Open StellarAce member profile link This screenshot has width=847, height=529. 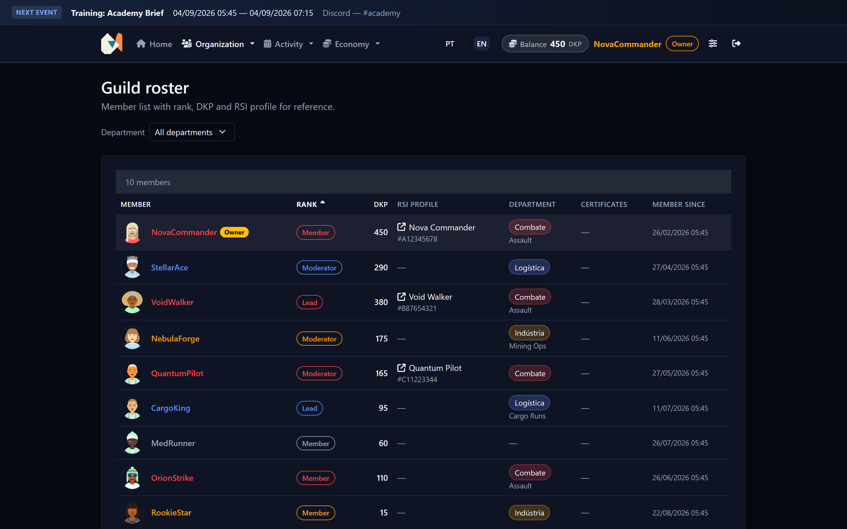coord(169,267)
